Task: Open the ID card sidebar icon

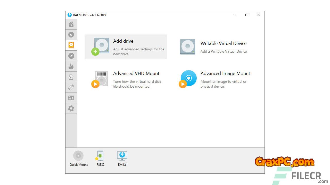Action: coord(71,98)
